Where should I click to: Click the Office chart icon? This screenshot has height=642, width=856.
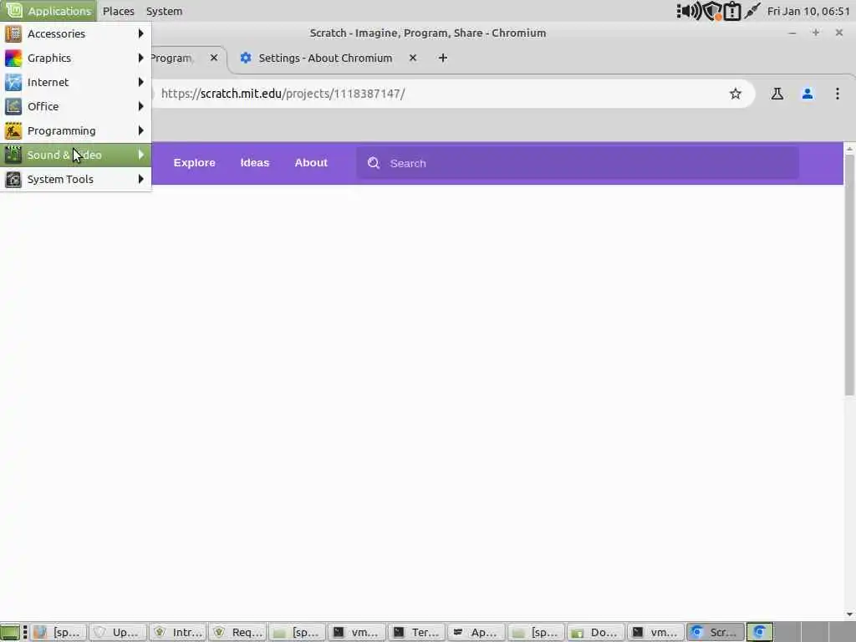(x=13, y=106)
